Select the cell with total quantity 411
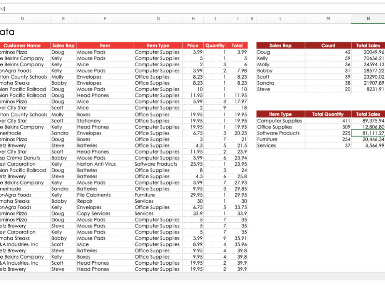Viewport: 385px width, 289px height. point(328,121)
